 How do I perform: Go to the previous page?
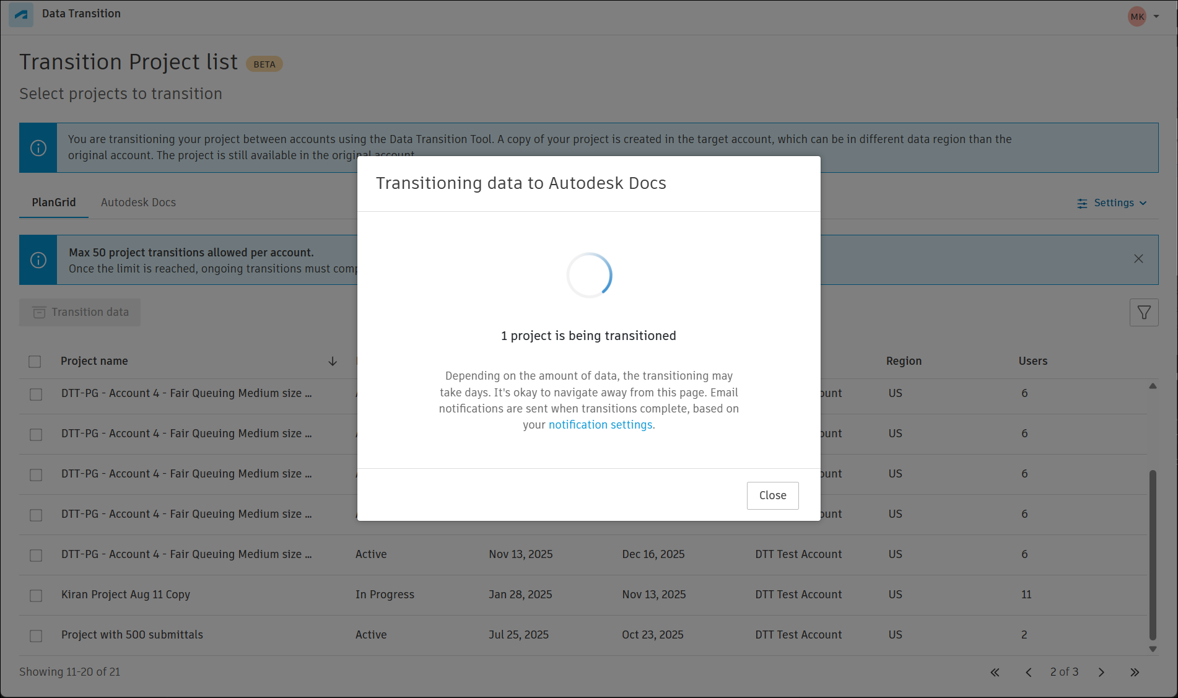(1028, 673)
